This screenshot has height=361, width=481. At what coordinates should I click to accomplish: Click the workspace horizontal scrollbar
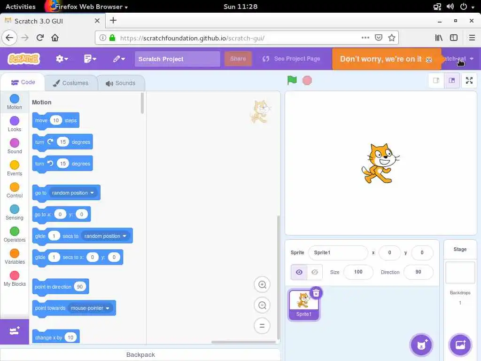pyautogui.click(x=244, y=342)
